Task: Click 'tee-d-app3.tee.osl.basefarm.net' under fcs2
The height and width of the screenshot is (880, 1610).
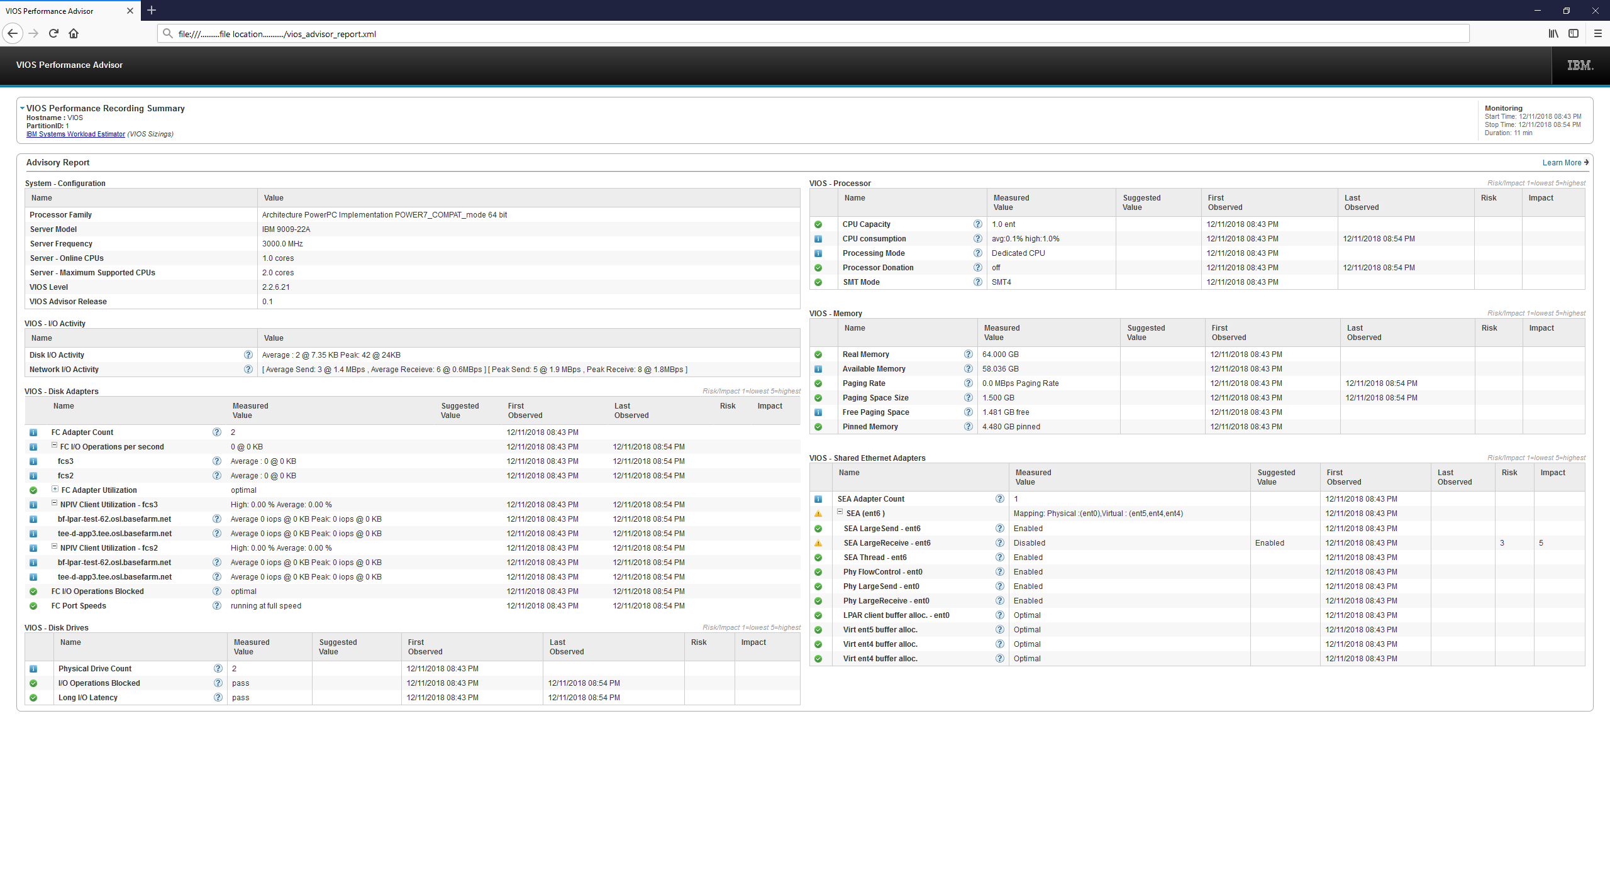Action: click(x=114, y=577)
